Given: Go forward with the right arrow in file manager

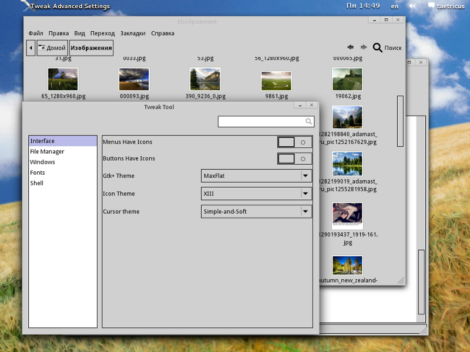Looking at the screenshot, I should tap(364, 47).
